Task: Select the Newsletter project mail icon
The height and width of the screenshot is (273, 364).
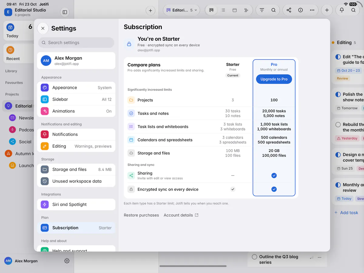Action: 12,118
